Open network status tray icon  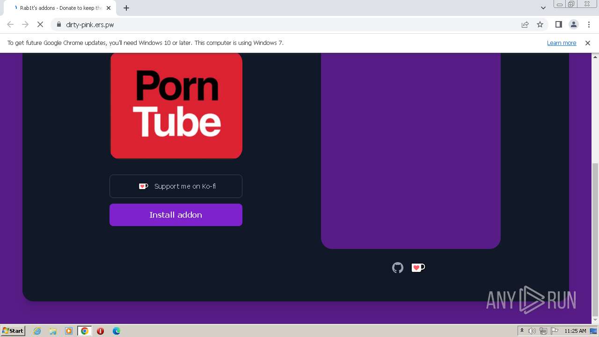pos(543,331)
